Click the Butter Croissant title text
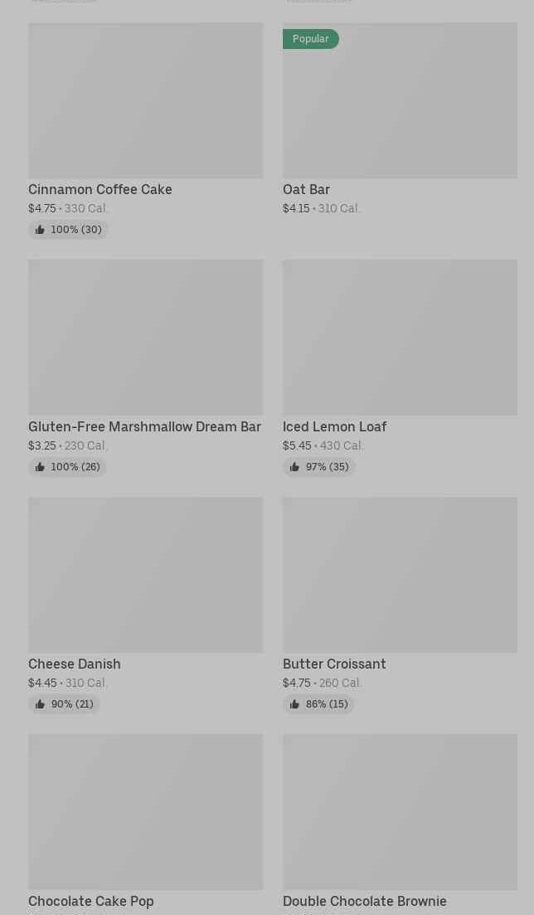534x915 pixels. click(334, 664)
